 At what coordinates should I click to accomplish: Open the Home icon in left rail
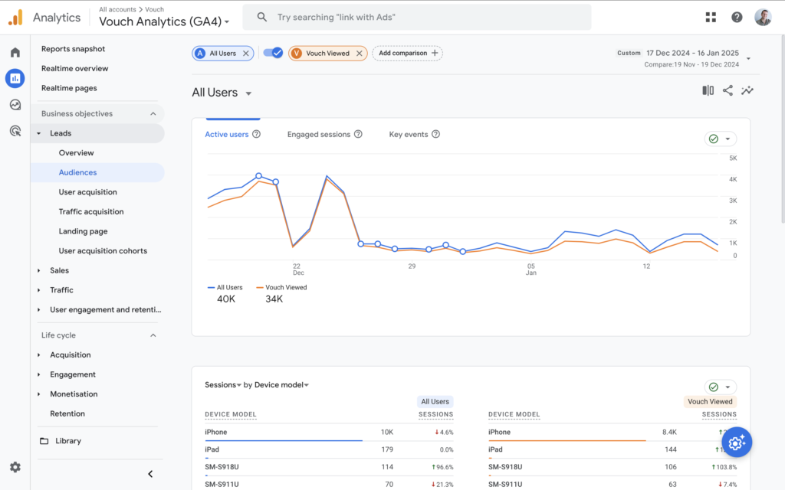15,53
